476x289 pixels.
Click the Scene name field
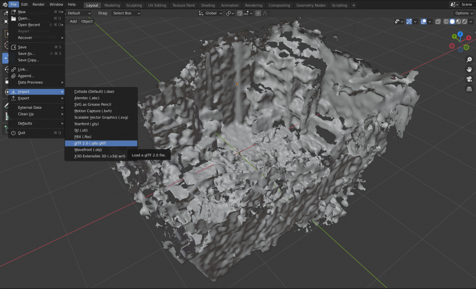[x=466, y=4]
